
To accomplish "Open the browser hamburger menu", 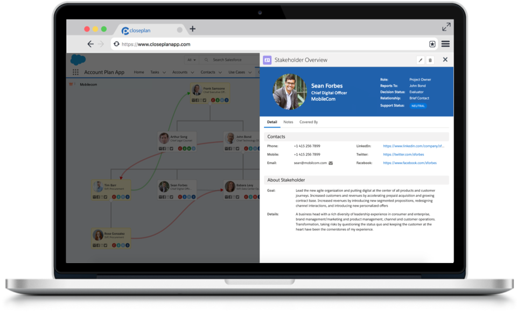I will pyautogui.click(x=445, y=44).
